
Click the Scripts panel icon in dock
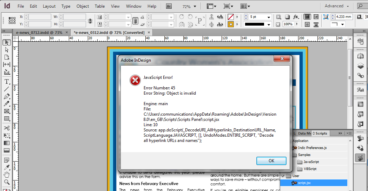[360, 158]
